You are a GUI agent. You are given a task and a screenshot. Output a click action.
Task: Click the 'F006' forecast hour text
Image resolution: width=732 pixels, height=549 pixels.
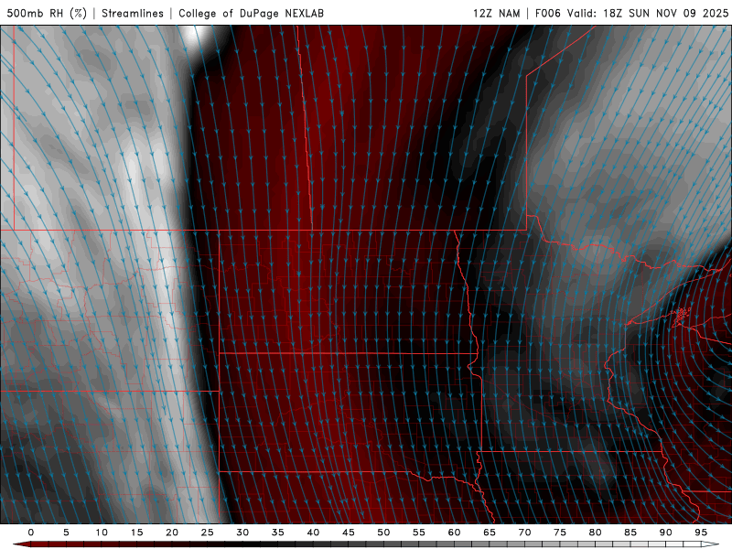[x=547, y=13]
